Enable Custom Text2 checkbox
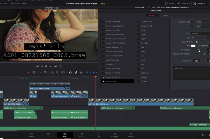The image size is (210, 139). (139, 22)
